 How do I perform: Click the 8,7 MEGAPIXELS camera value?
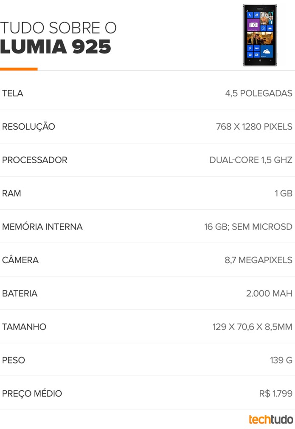(x=258, y=260)
